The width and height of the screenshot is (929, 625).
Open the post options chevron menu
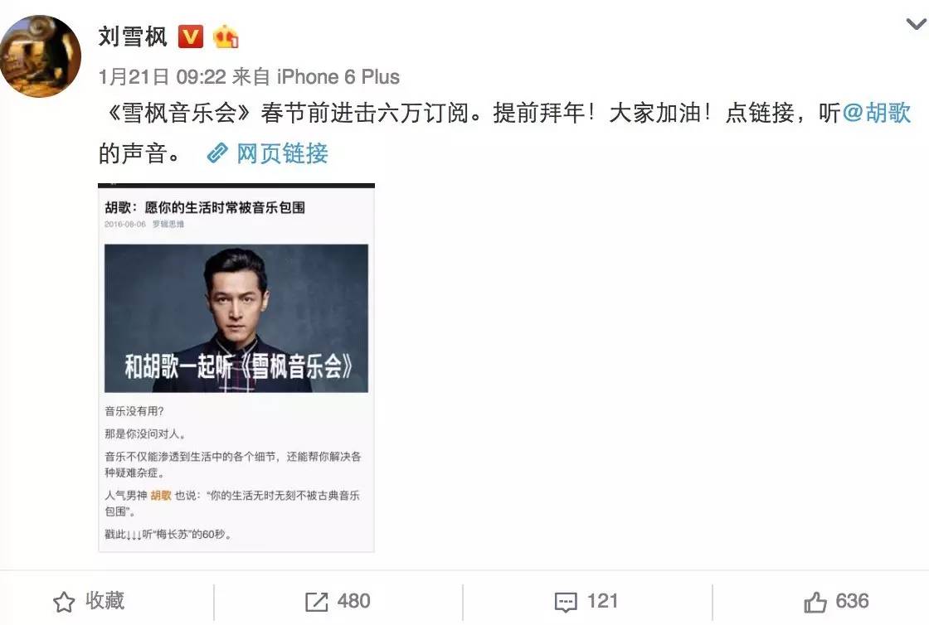click(x=917, y=24)
